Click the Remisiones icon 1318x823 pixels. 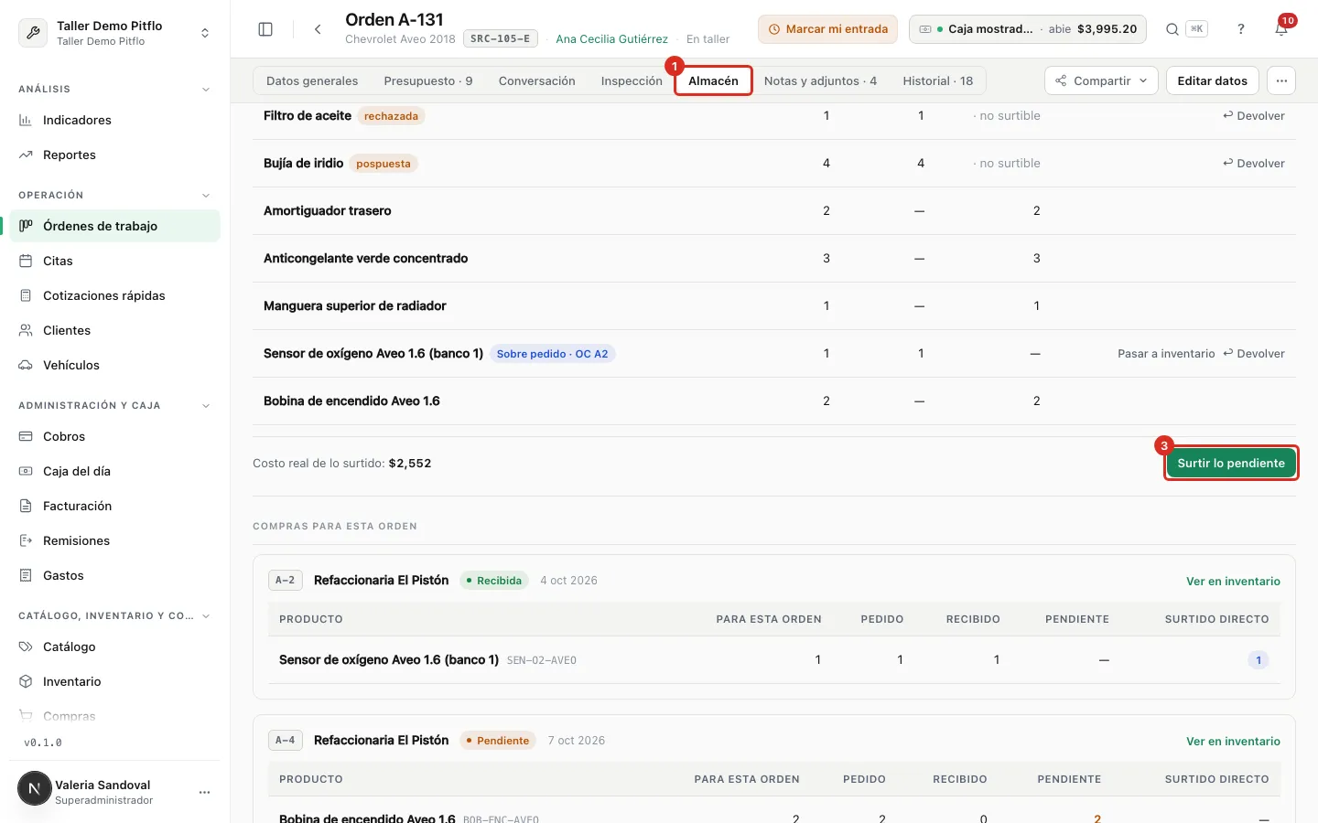[x=26, y=540]
